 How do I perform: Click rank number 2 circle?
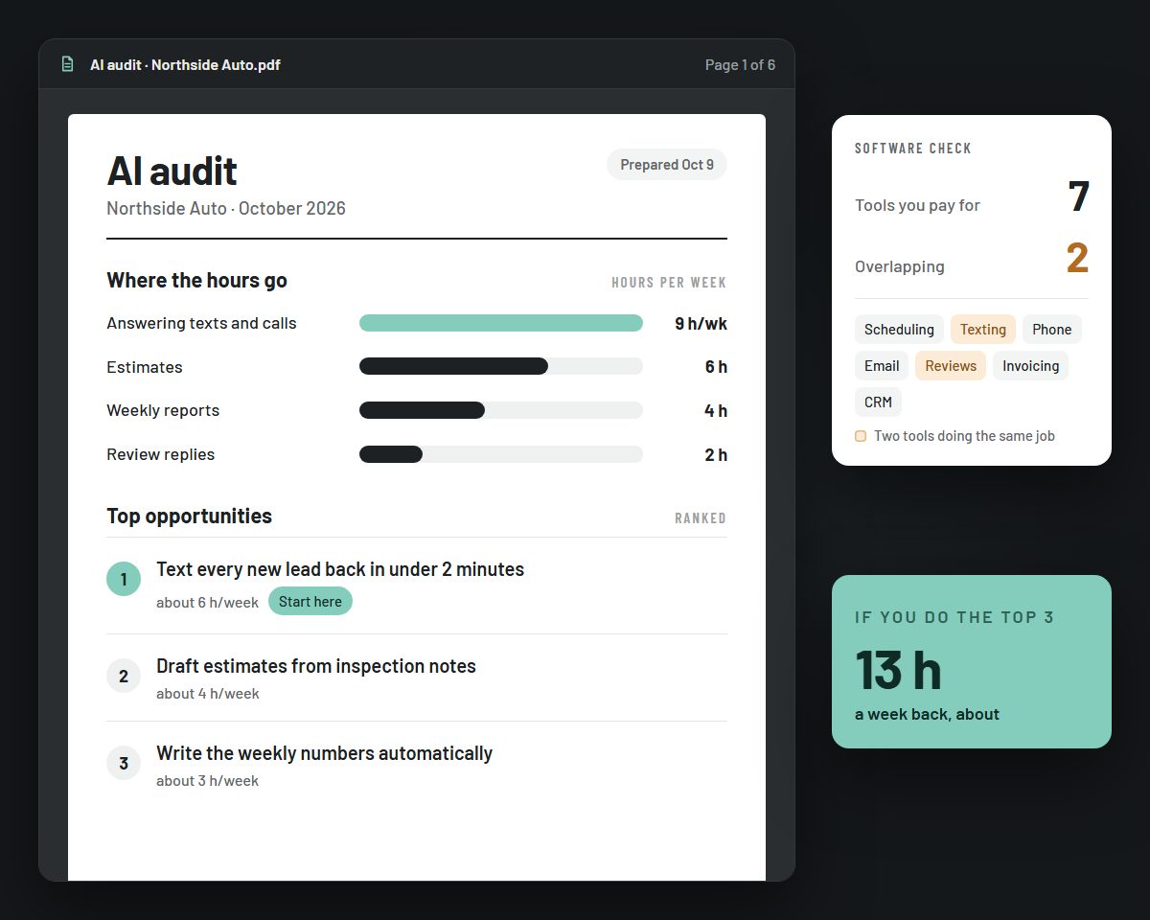[x=124, y=676]
